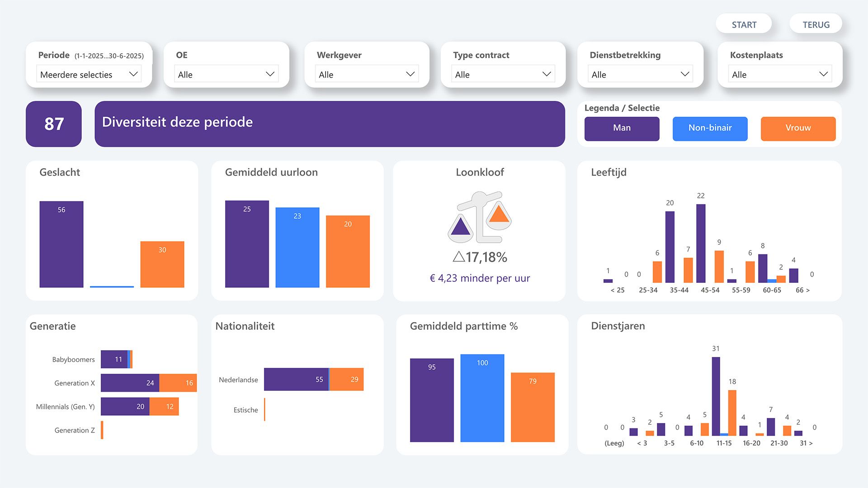The width and height of the screenshot is (868, 488).
Task: Expand the Kostenplaats dropdown
Action: (x=780, y=74)
